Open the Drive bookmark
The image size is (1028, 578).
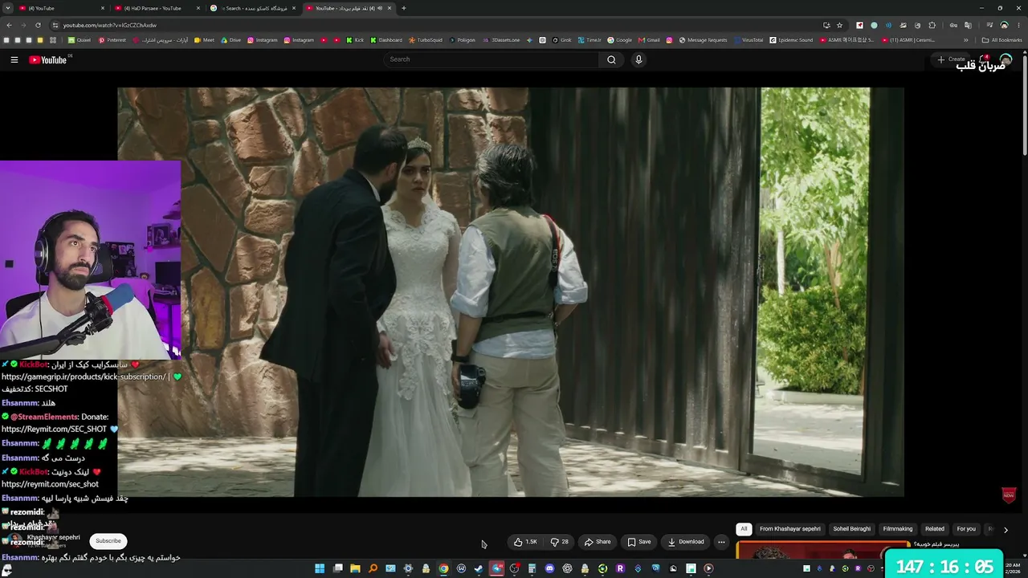pos(230,40)
